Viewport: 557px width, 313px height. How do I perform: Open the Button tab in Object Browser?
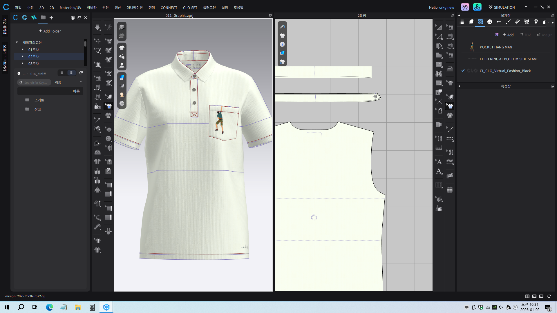pyautogui.click(x=490, y=22)
